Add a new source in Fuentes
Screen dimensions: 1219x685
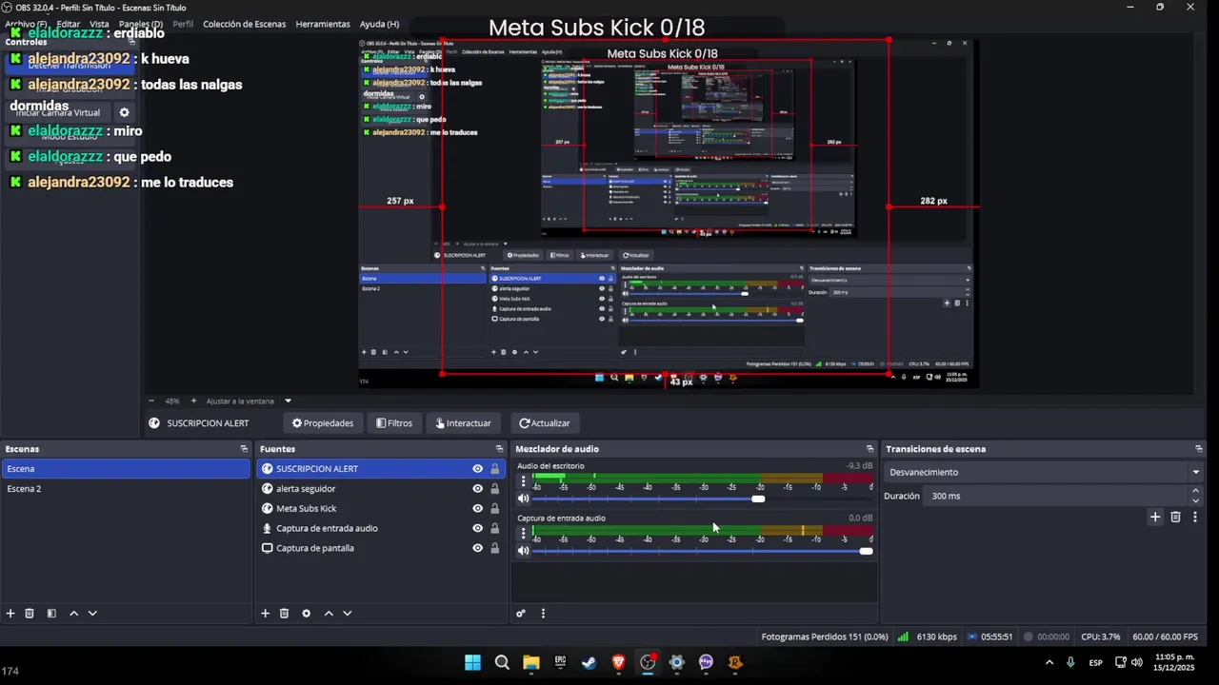click(265, 614)
